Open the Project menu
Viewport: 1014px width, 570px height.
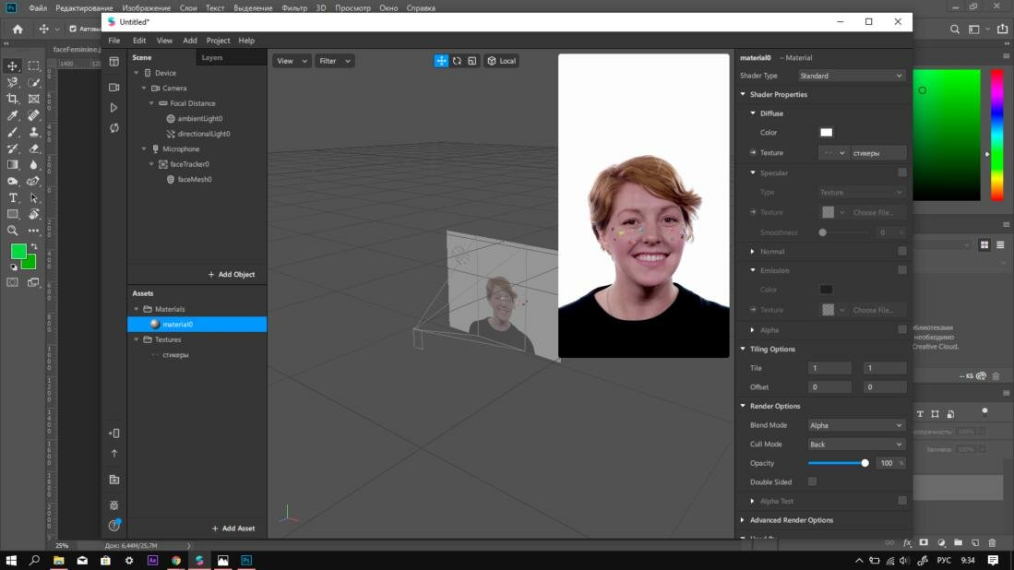point(218,41)
